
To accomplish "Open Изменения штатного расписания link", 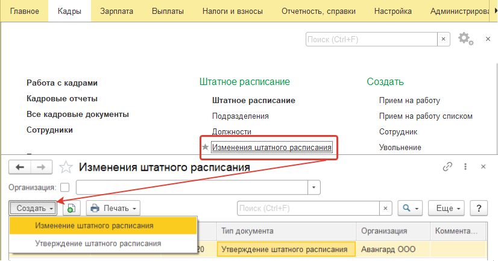I will click(x=272, y=147).
